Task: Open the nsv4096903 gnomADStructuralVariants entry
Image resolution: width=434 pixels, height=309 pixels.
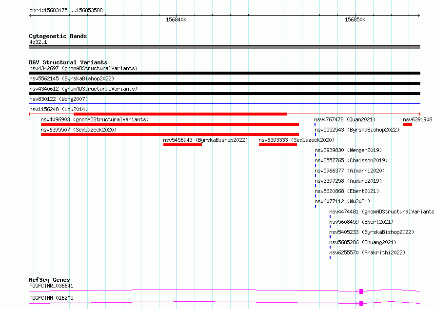Action: (x=95, y=119)
